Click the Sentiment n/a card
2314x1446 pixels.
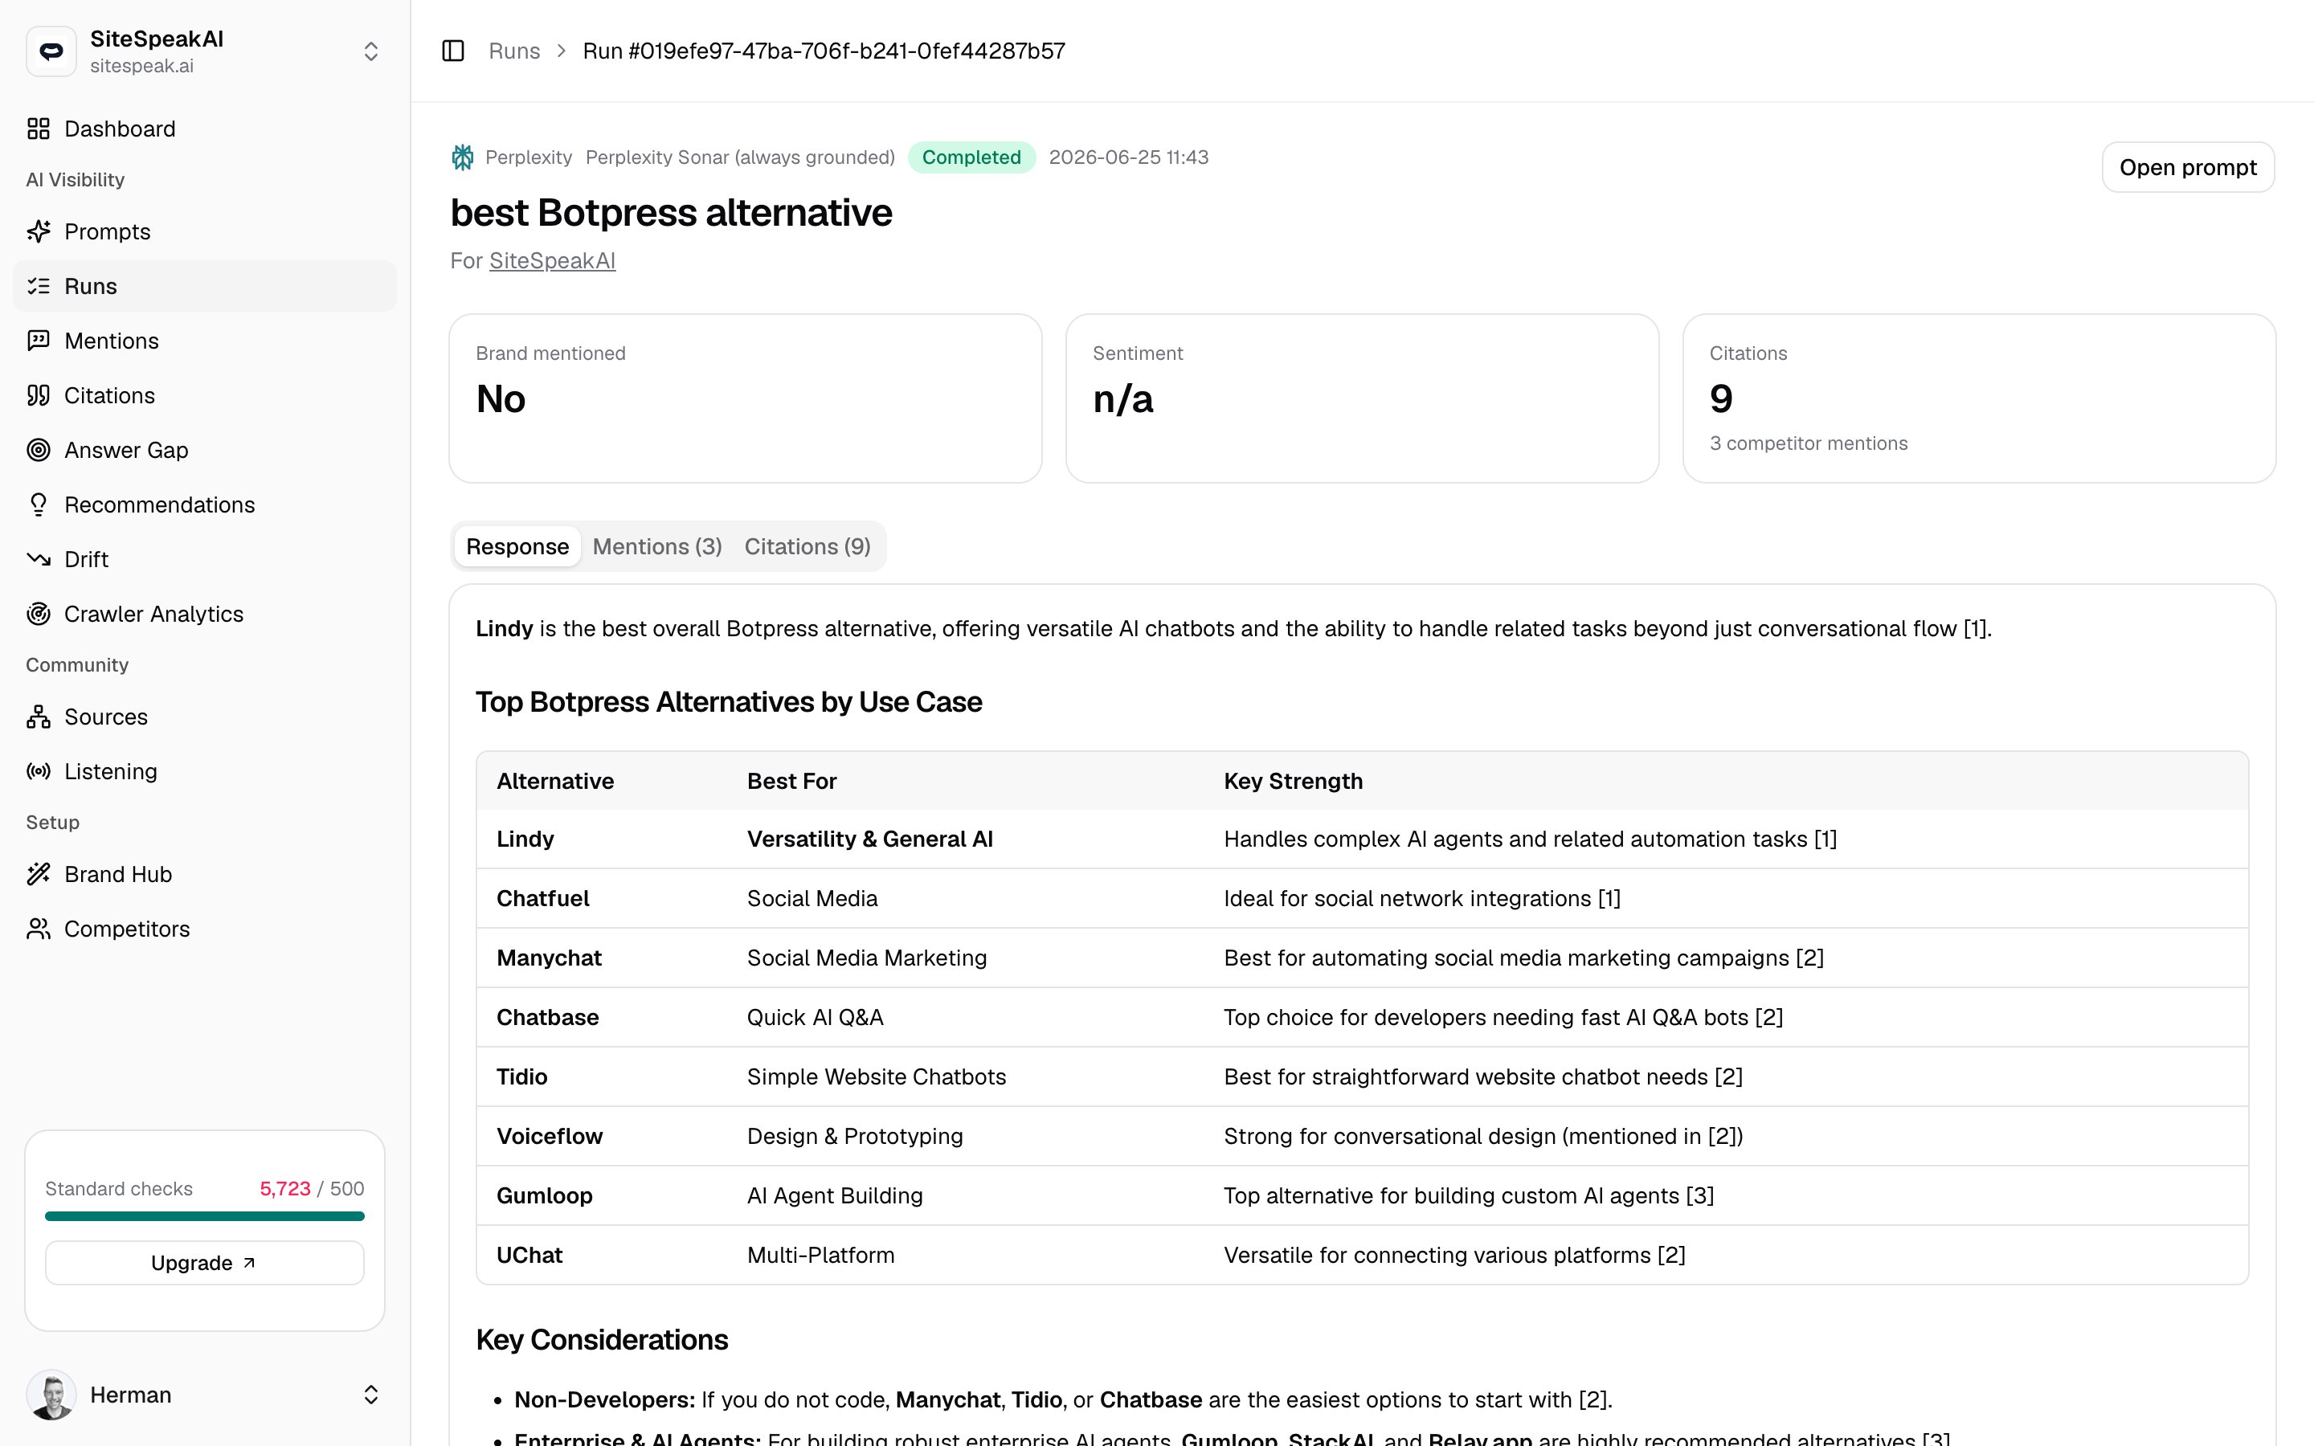pos(1362,398)
